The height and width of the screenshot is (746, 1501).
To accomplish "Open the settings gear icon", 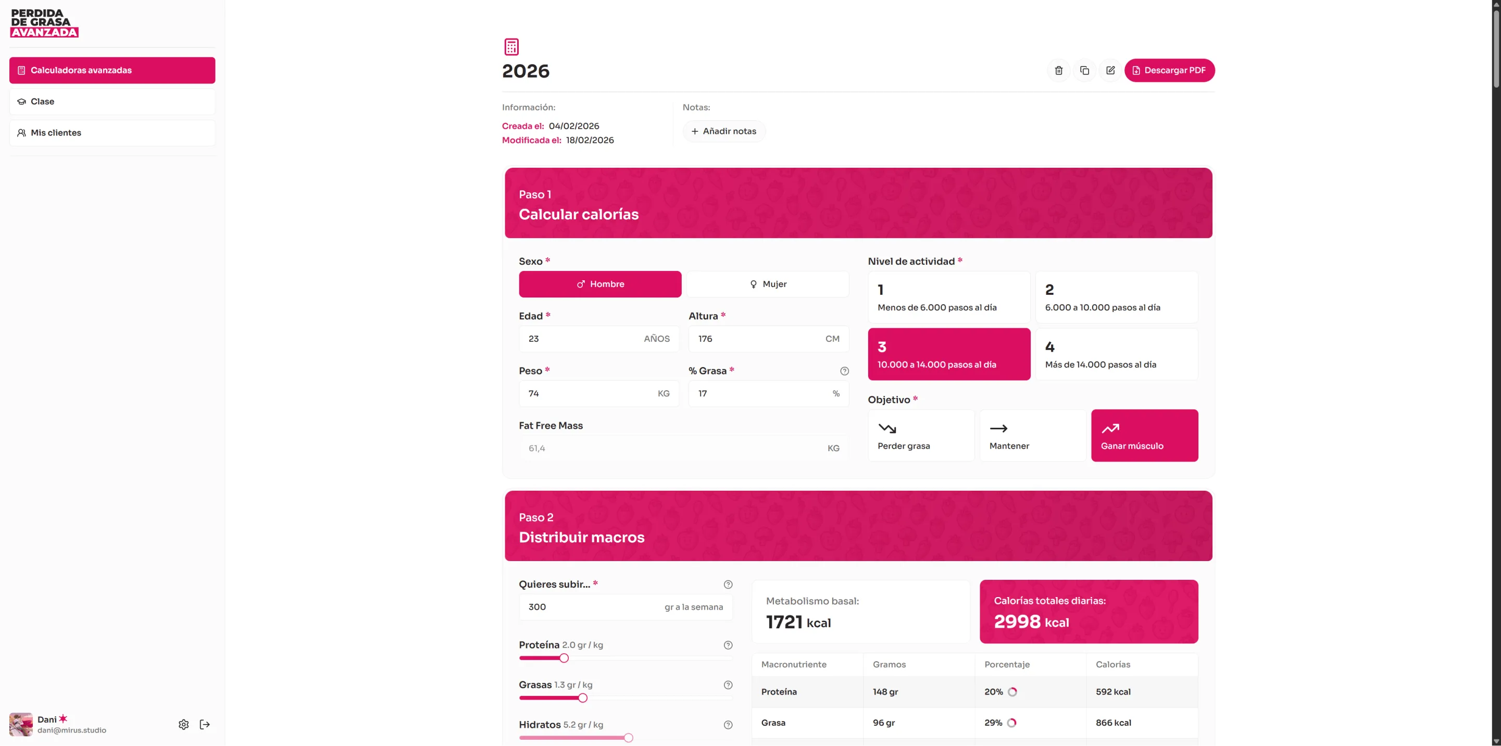I will pyautogui.click(x=183, y=725).
